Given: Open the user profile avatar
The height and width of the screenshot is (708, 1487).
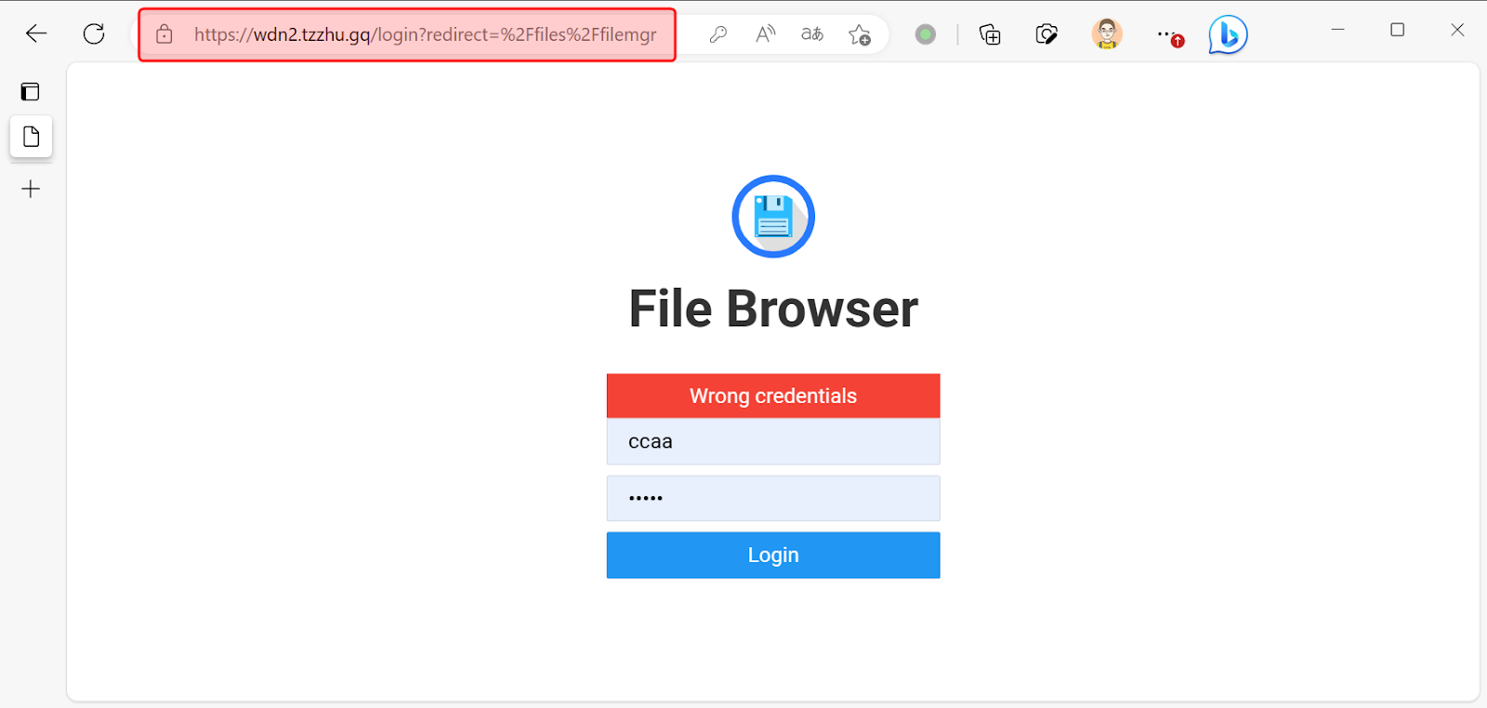Looking at the screenshot, I should tap(1106, 35).
